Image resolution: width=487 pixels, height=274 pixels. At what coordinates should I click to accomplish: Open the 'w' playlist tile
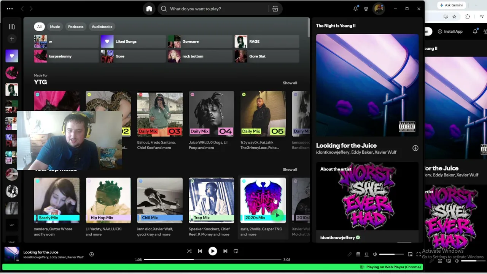(x=66, y=41)
